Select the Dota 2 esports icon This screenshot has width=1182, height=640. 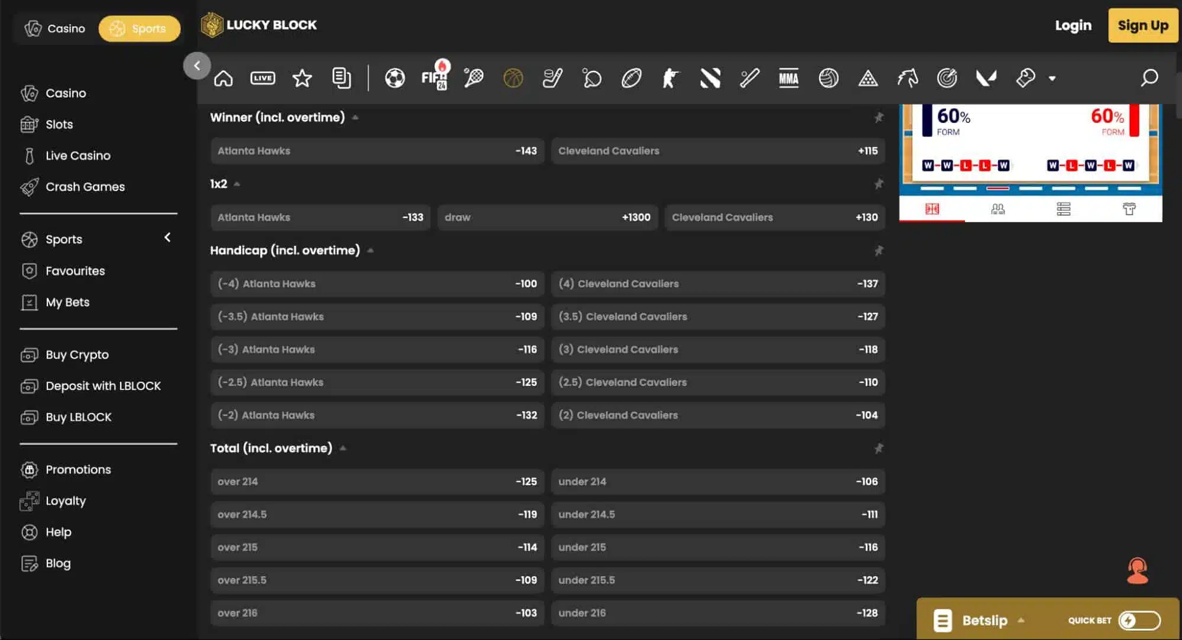coord(710,78)
